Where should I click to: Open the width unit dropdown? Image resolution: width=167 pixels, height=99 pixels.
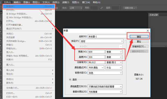point(114,52)
